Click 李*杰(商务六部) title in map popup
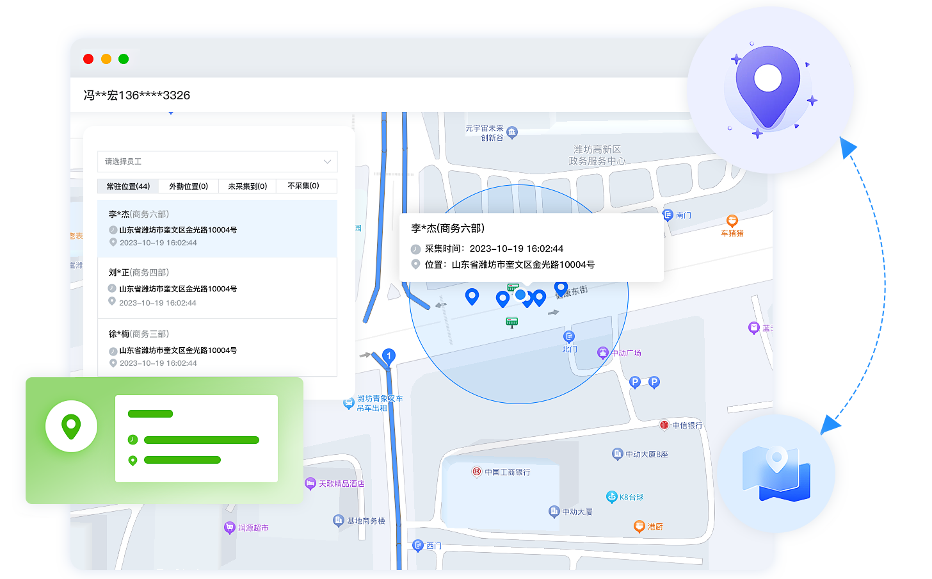Image resolution: width=932 pixels, height=579 pixels. [x=448, y=229]
